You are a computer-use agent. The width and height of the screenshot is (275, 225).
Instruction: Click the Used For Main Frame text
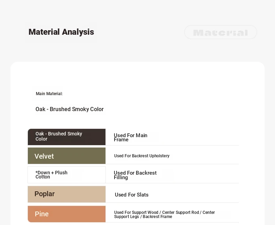coord(131,137)
